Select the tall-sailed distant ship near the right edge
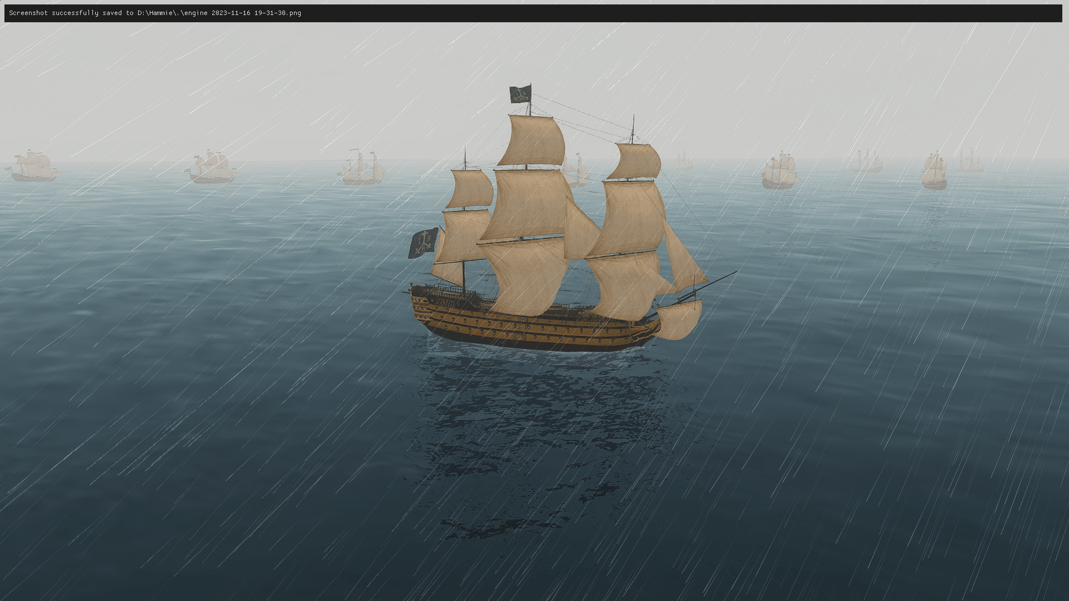This screenshot has height=601, width=1069. [x=934, y=171]
